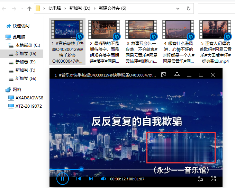Click the 本地磁盘 (C:) drive icon
This screenshot has height=188, width=235.
click(11, 45)
